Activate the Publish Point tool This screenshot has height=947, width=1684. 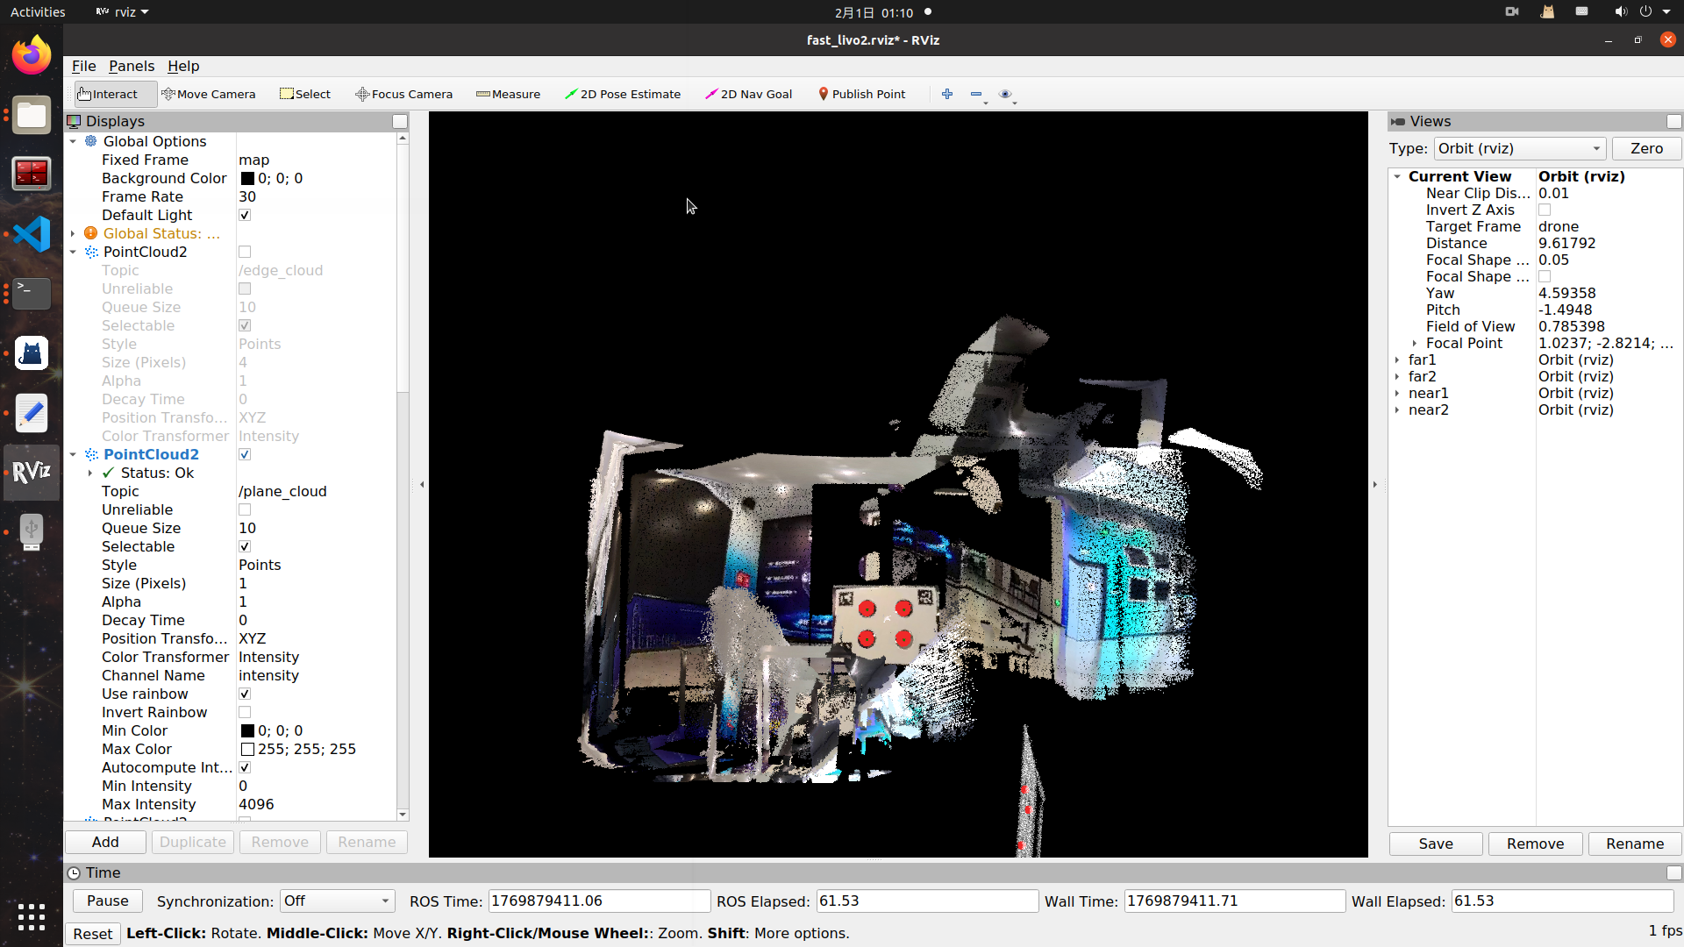[x=860, y=94]
